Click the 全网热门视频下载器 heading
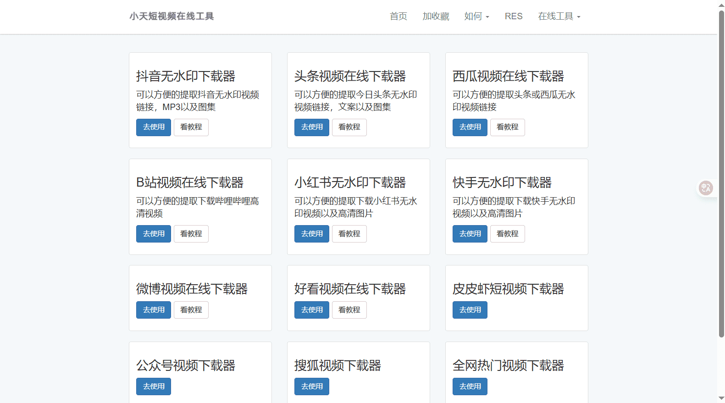This screenshot has width=725, height=403. point(509,365)
